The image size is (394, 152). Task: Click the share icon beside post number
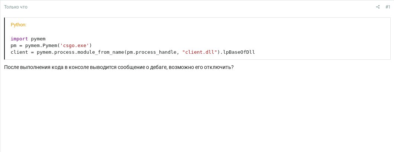[378, 7]
